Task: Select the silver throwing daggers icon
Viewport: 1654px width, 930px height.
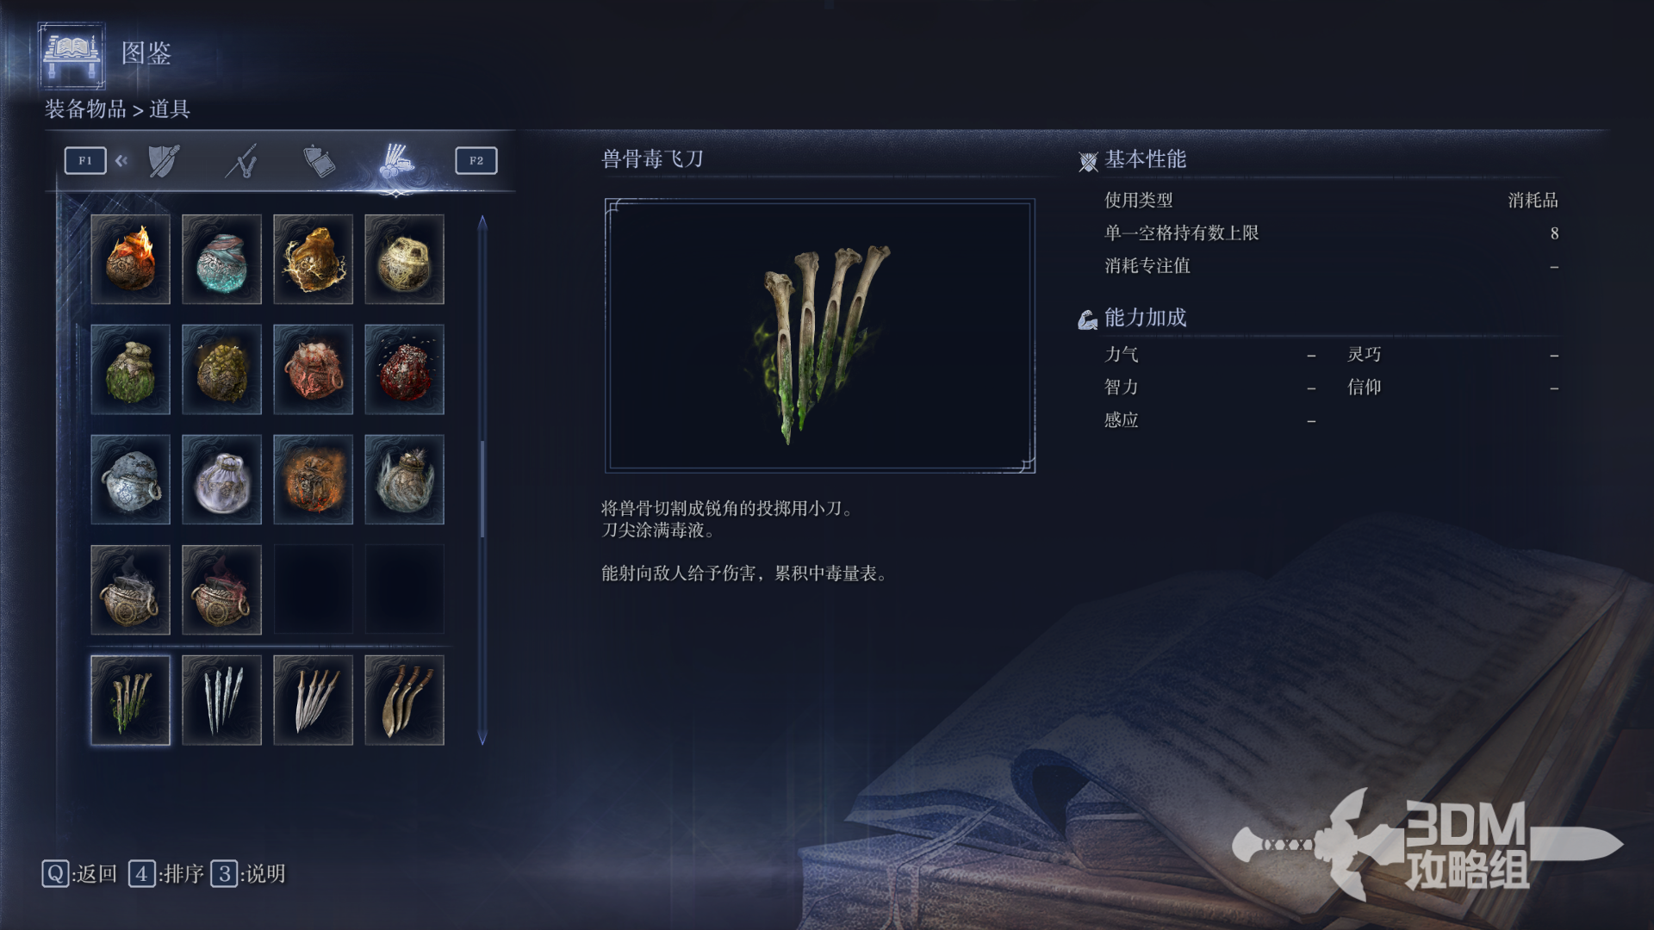Action: (x=221, y=700)
